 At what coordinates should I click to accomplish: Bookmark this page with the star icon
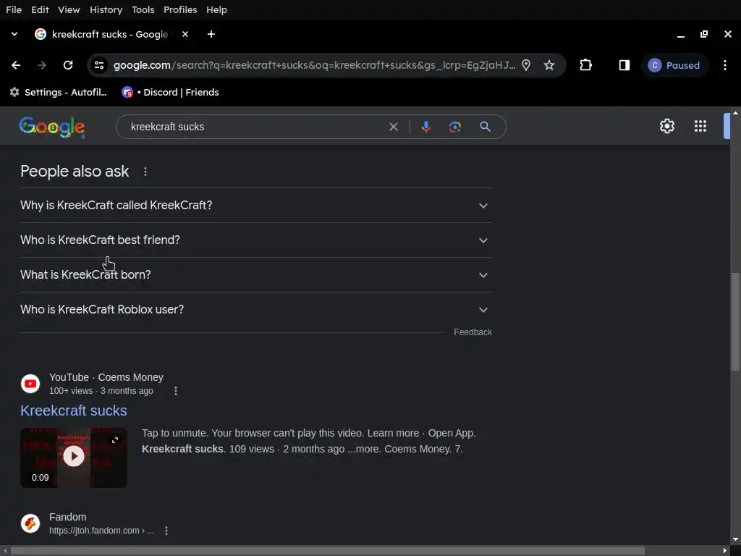point(549,65)
